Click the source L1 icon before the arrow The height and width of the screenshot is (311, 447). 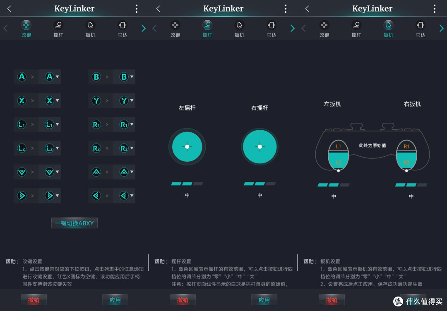pyautogui.click(x=22, y=124)
